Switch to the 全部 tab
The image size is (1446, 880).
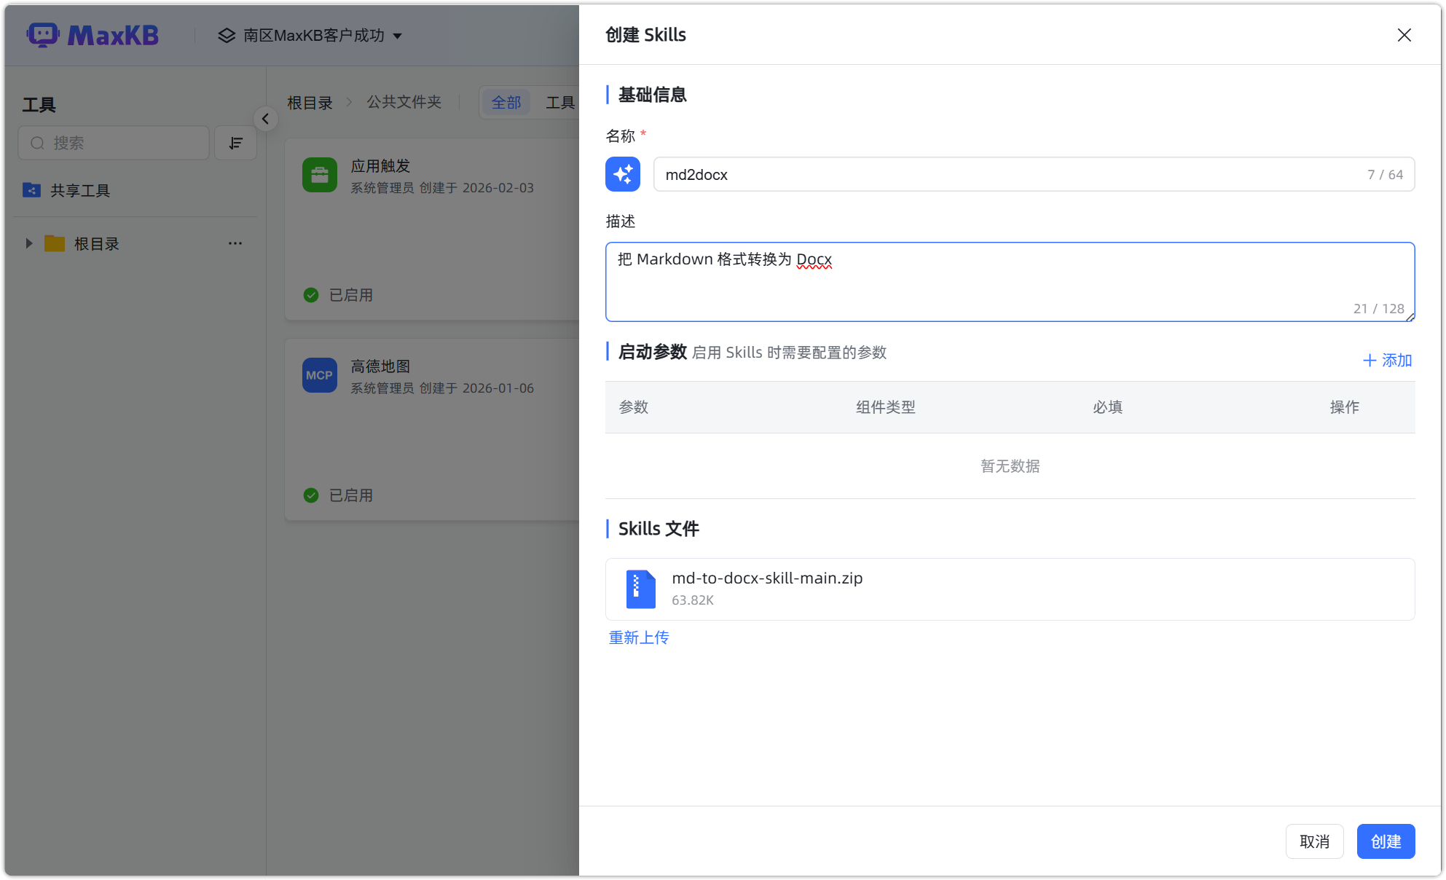tap(506, 103)
